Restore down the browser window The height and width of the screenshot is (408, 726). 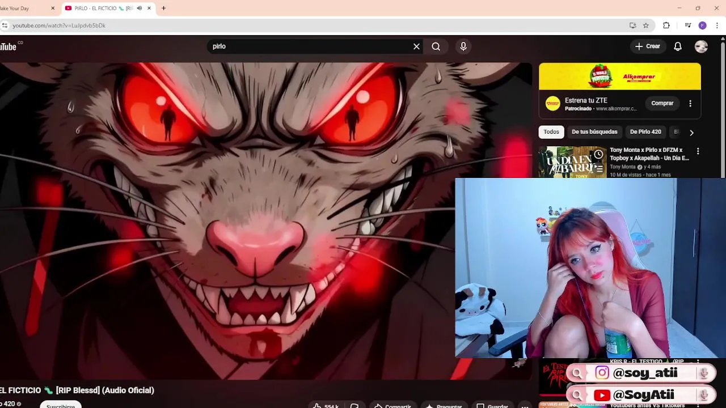pyautogui.click(x=698, y=8)
